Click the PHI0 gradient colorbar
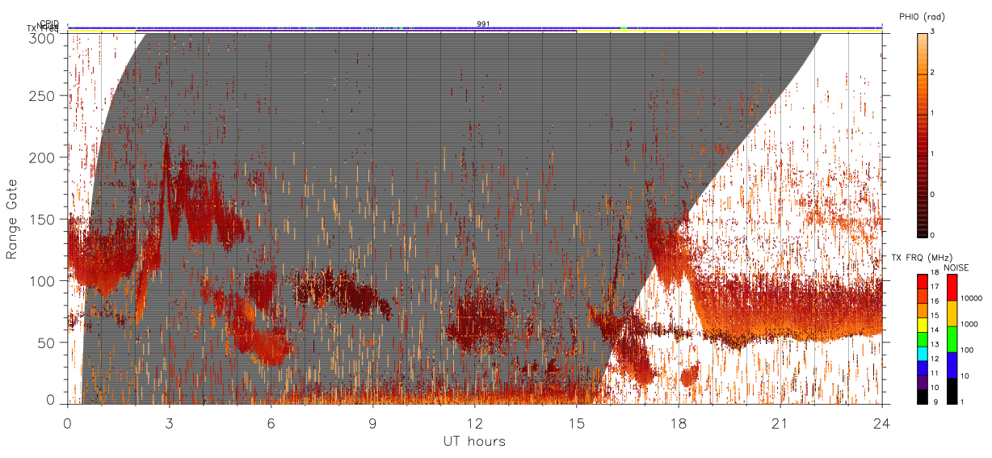The height and width of the screenshot is (458, 992). 922,134
